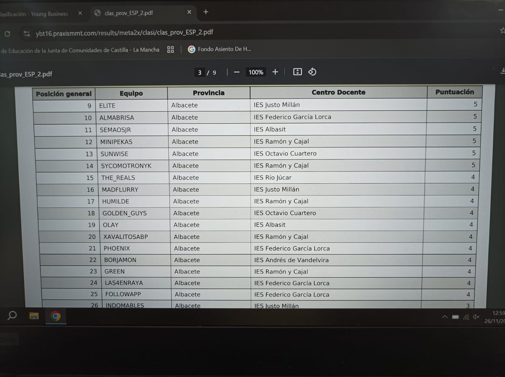Viewport: 505px width, 377px height.
Task: Select team name BORJAMON
Action: (120, 260)
